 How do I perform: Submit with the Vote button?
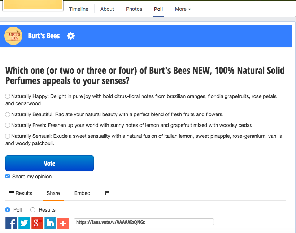[50, 163]
